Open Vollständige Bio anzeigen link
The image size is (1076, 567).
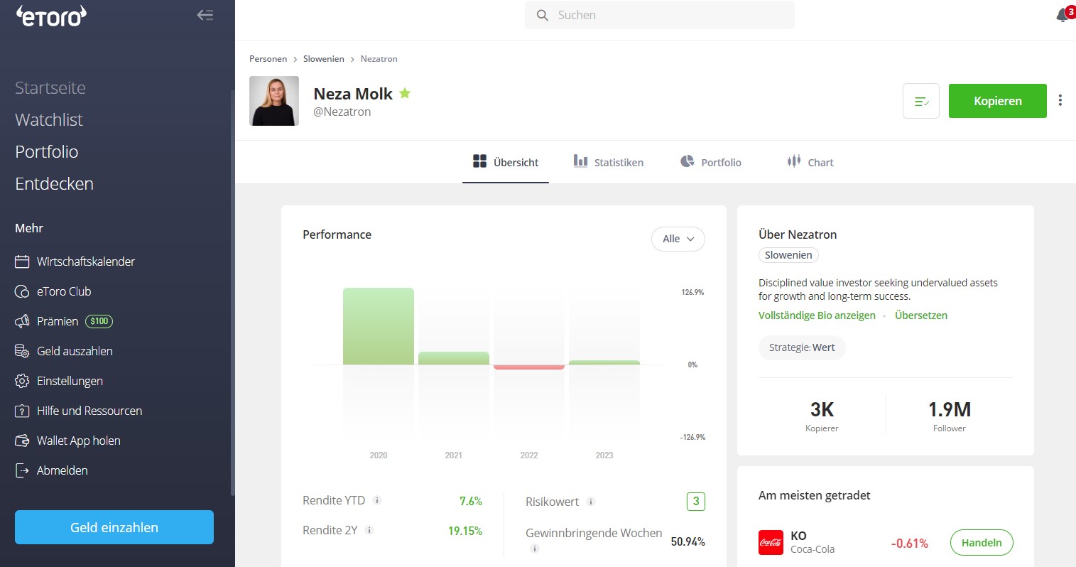coord(817,315)
